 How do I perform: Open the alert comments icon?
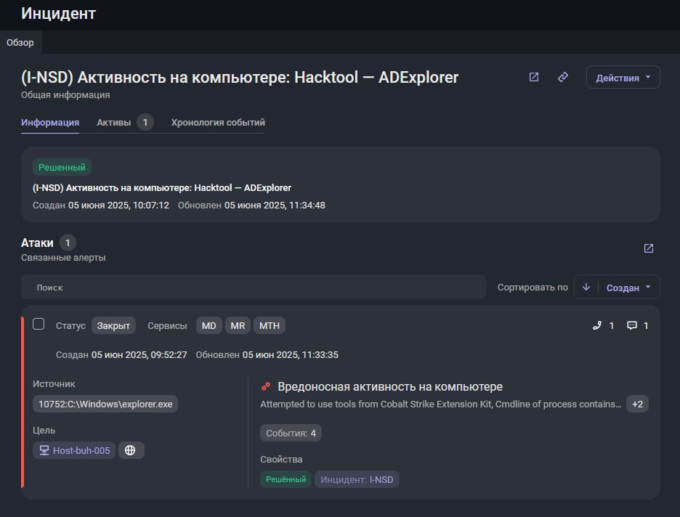(632, 325)
